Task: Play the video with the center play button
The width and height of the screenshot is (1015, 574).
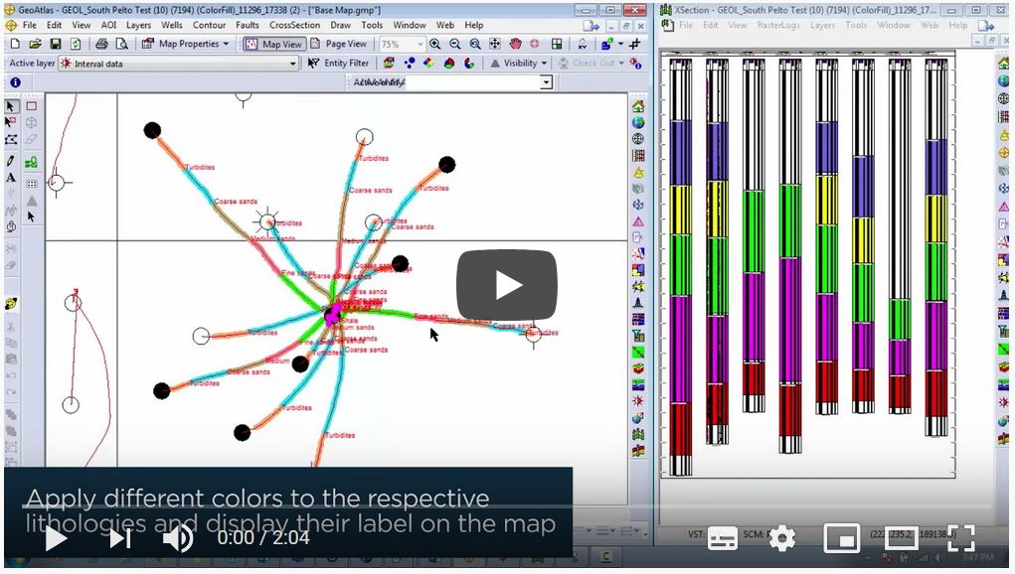Action: point(507,285)
